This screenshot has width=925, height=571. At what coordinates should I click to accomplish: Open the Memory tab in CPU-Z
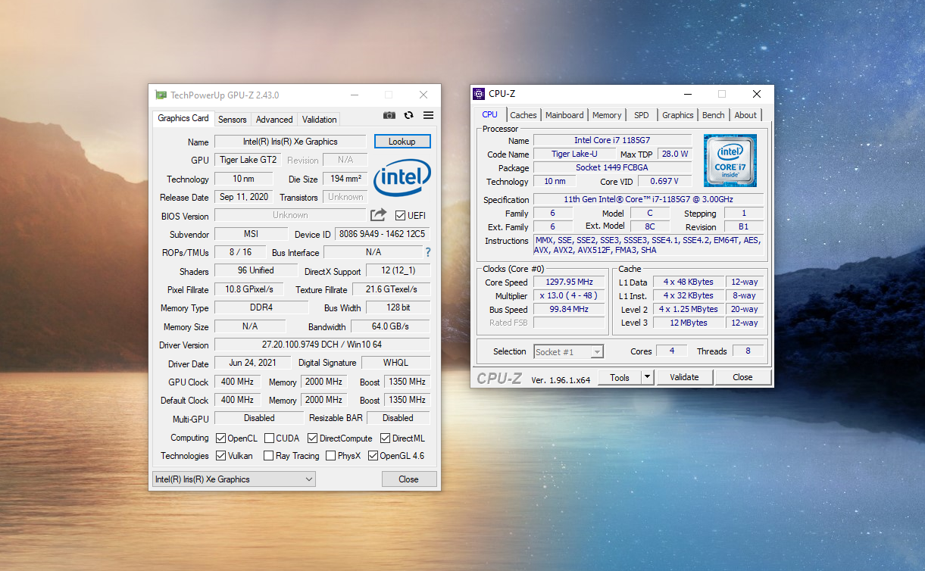coord(607,115)
